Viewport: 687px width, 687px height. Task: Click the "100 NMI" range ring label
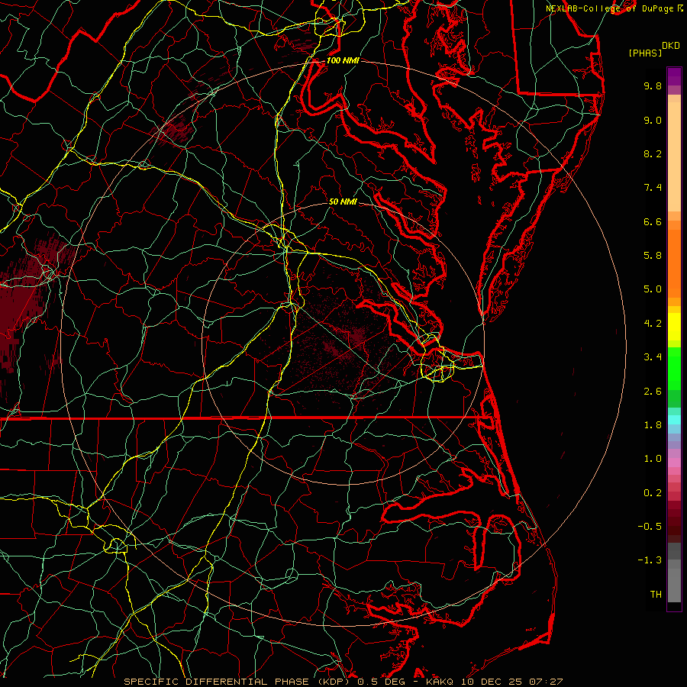coord(343,60)
